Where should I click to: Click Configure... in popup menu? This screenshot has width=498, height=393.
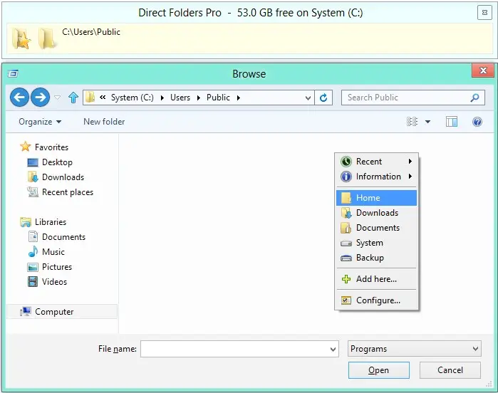[x=376, y=300]
